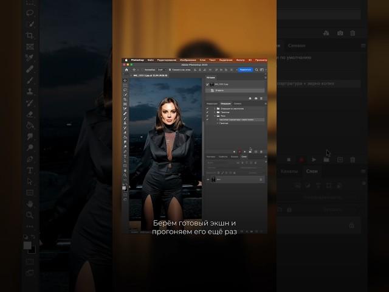Open the workspace switcher dropdown

(263, 70)
